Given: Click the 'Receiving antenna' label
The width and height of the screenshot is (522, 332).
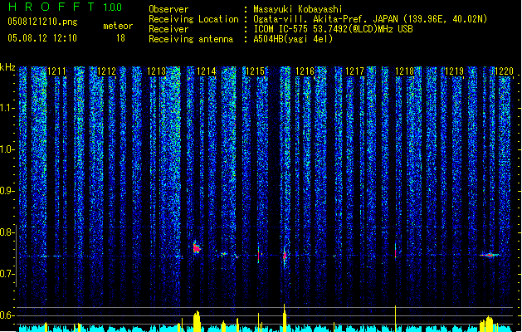Looking at the screenshot, I should tap(191, 39).
